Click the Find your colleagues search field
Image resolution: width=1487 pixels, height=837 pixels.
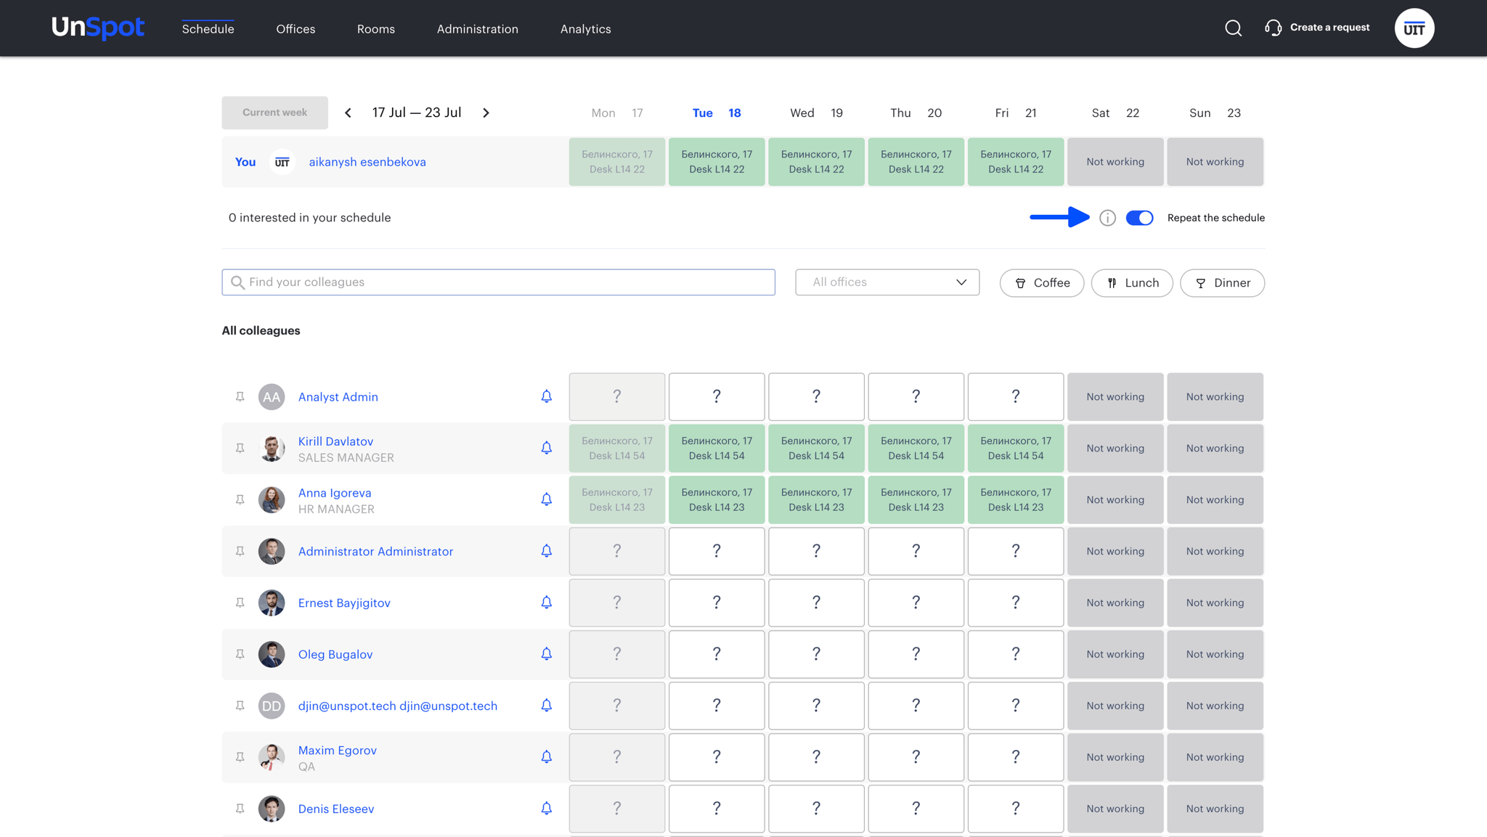coord(498,282)
